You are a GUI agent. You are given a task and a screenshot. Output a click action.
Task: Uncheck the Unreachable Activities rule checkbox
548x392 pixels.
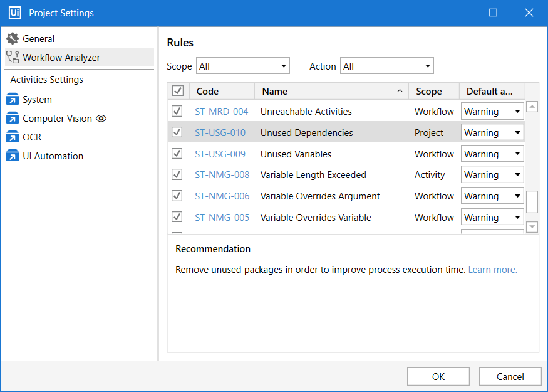(x=177, y=112)
